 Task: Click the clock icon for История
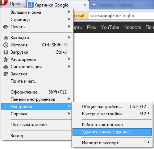tap(6, 45)
